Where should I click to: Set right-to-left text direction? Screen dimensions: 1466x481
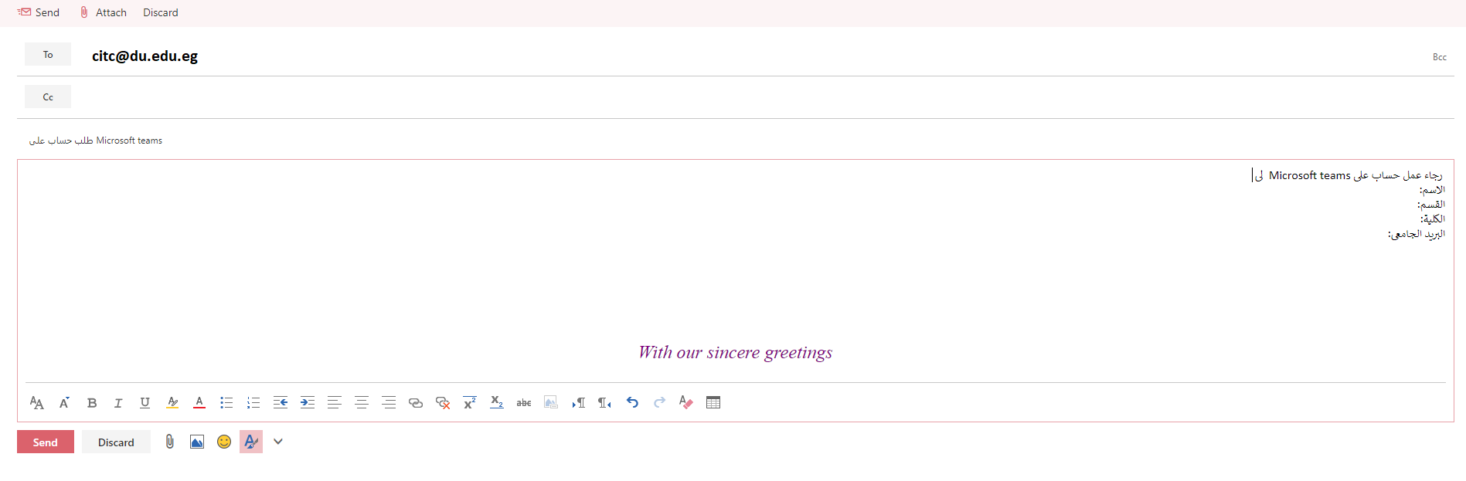(x=605, y=402)
